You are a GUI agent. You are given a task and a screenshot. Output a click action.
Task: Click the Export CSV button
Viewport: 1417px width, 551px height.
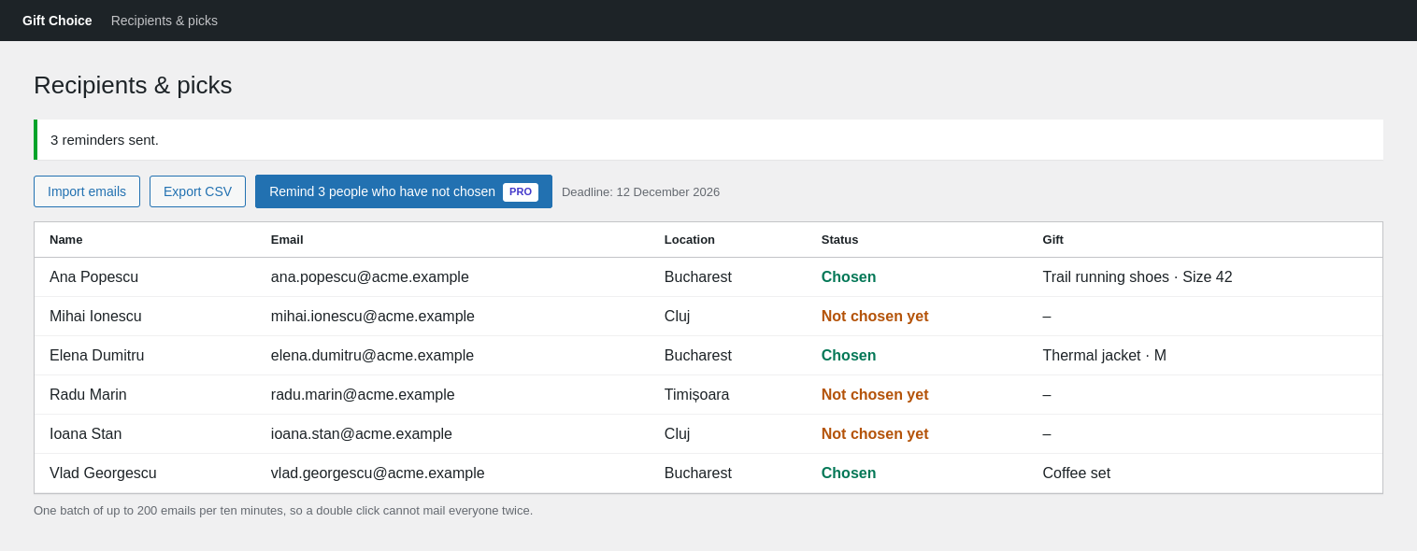tap(197, 191)
